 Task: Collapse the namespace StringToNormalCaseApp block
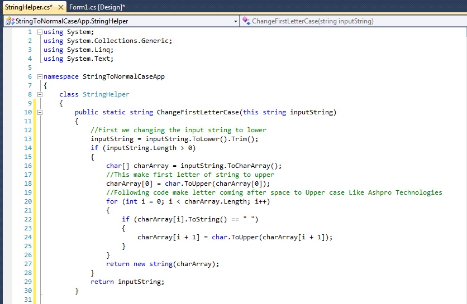(x=40, y=76)
